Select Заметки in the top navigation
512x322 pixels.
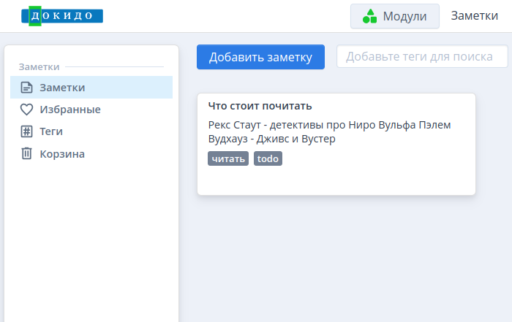click(x=474, y=15)
